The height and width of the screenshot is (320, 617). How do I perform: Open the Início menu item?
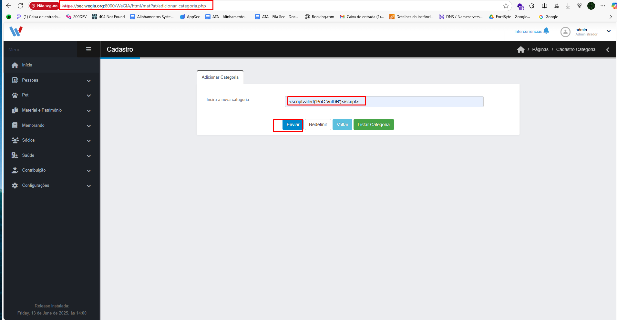51,65
